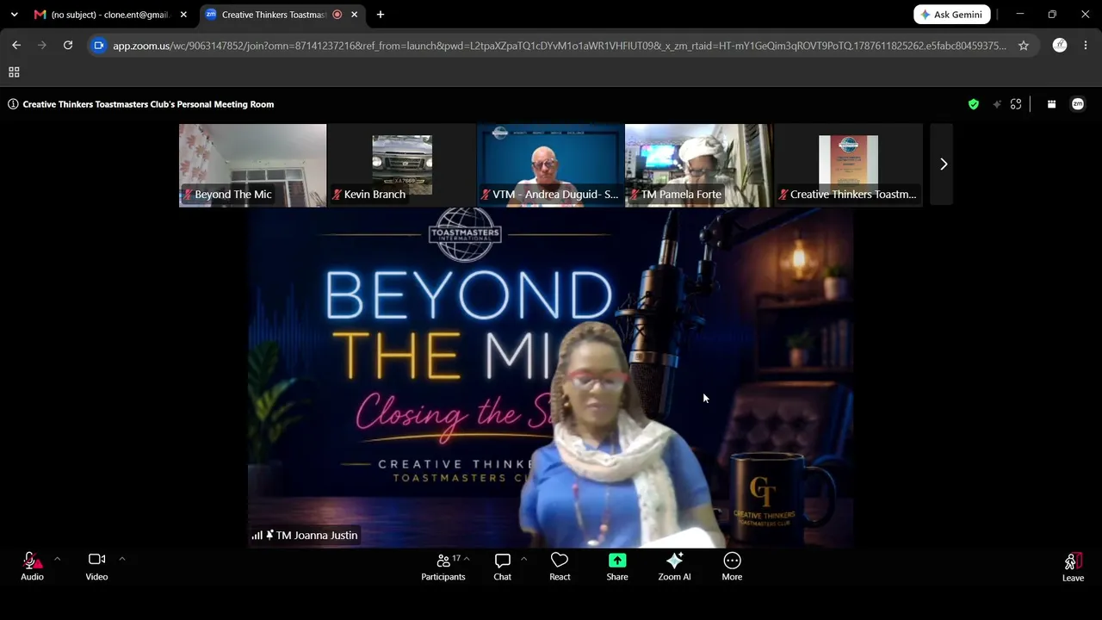The width and height of the screenshot is (1102, 620).
Task: Open the Chrome three-dot menu
Action: pyautogui.click(x=1086, y=46)
